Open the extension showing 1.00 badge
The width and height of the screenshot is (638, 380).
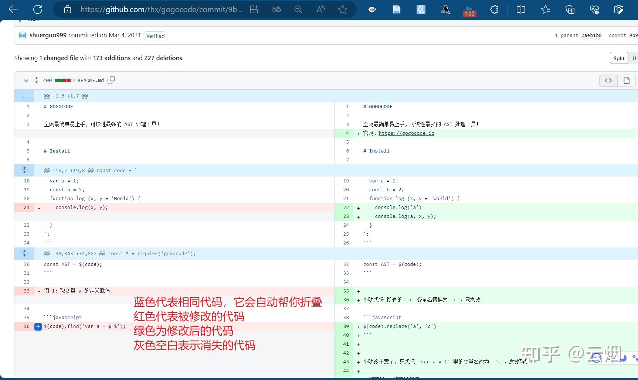click(469, 10)
